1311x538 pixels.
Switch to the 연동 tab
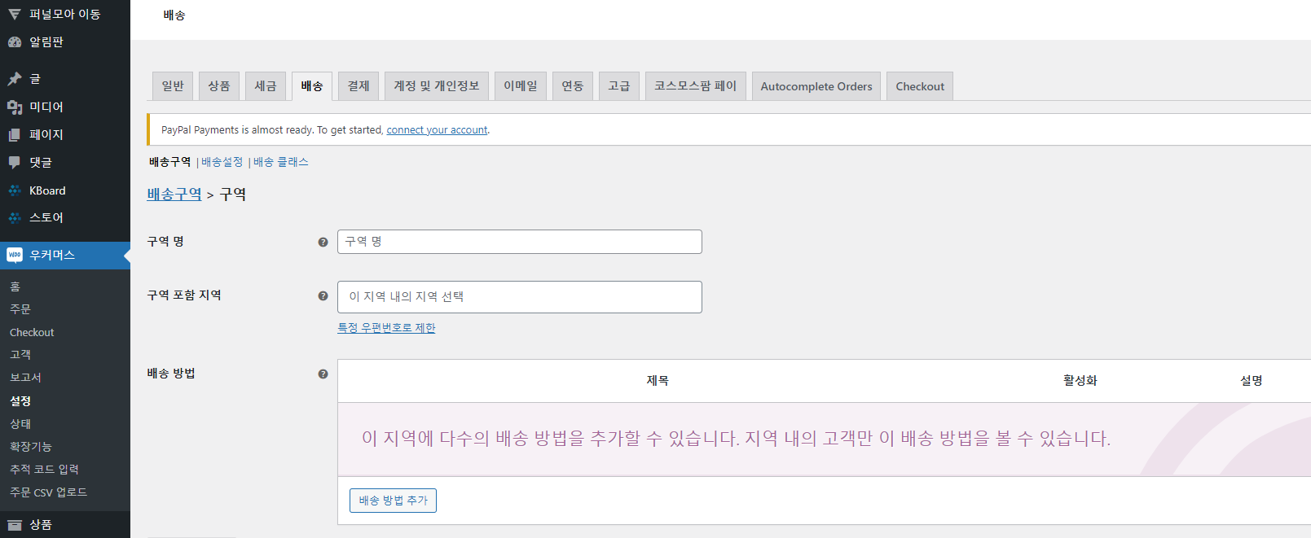(573, 86)
